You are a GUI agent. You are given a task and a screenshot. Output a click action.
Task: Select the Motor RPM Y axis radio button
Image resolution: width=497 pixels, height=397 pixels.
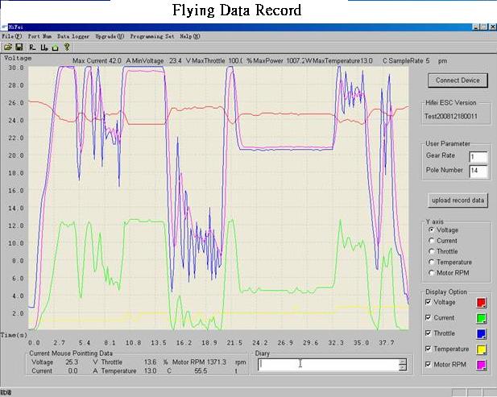pyautogui.click(x=431, y=273)
